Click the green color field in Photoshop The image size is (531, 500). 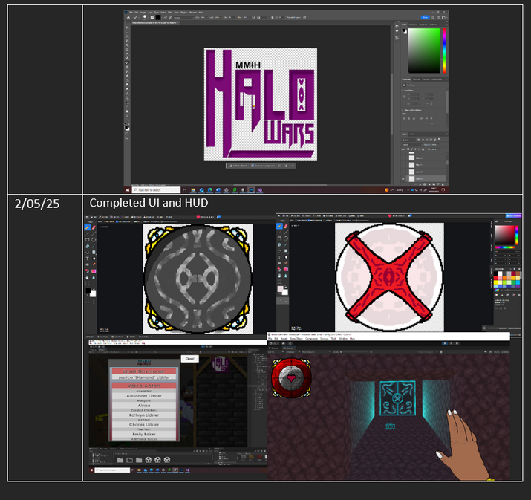point(424,51)
